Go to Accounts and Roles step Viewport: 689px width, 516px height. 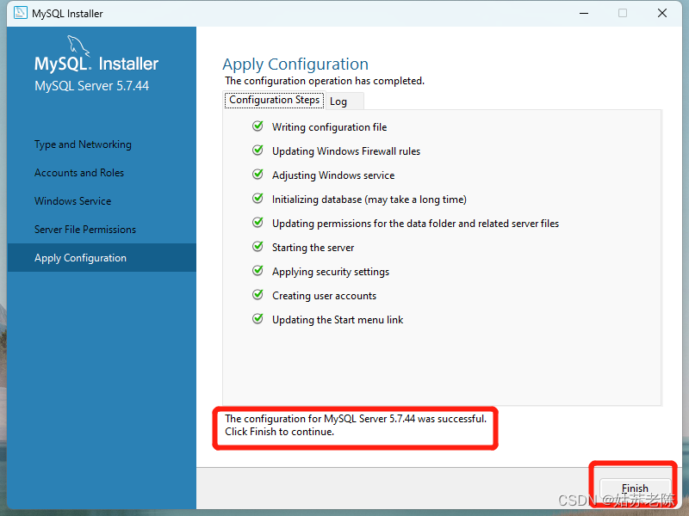click(x=79, y=173)
